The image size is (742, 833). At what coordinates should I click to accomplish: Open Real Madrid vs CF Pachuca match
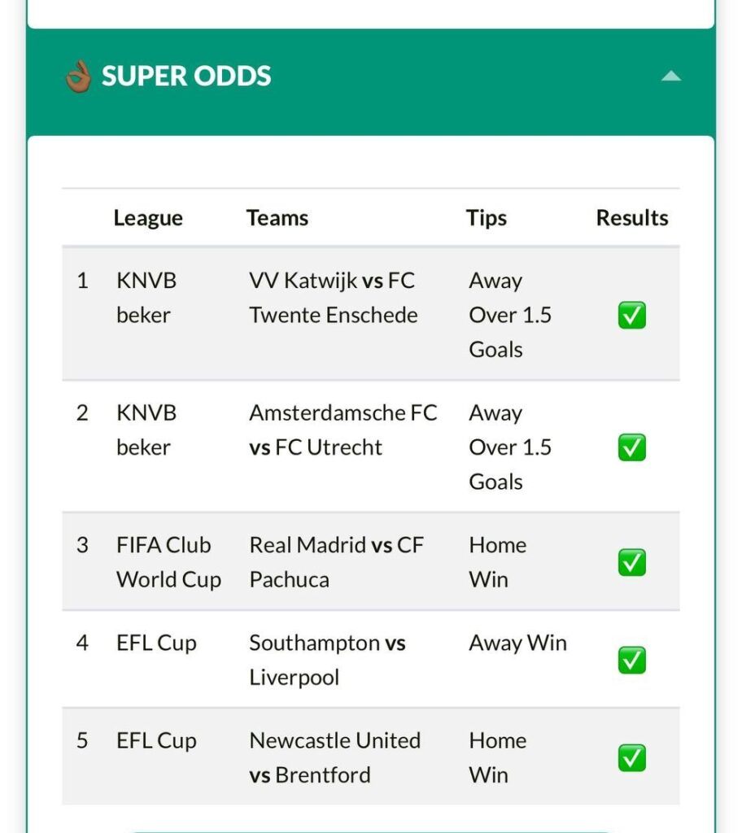pos(337,562)
